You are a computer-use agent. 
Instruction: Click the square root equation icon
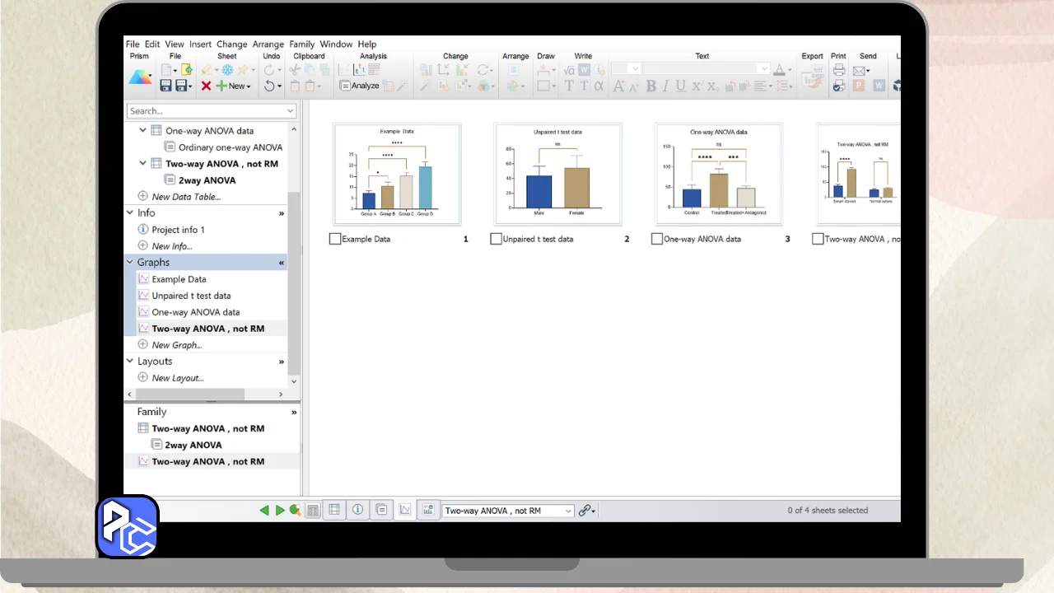(x=569, y=70)
